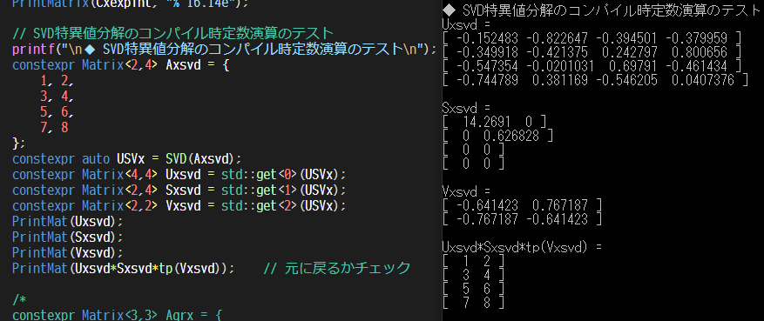Click the 'Sxsvd =' label in console output
This screenshot has width=764, height=321.
pyautogui.click(x=467, y=108)
